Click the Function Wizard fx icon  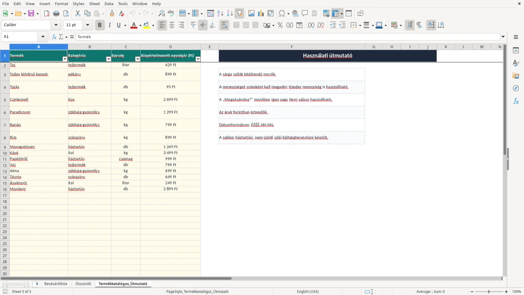click(x=54, y=37)
